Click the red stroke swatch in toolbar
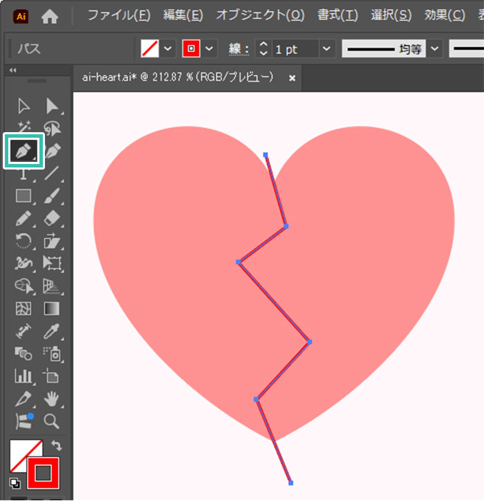This screenshot has height=501, width=484. click(x=44, y=473)
